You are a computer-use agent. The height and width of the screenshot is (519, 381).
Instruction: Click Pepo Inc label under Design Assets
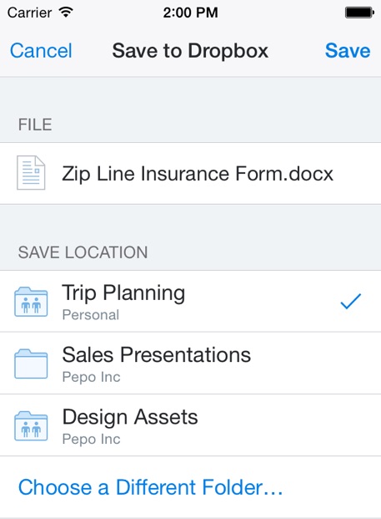pyautogui.click(x=92, y=440)
